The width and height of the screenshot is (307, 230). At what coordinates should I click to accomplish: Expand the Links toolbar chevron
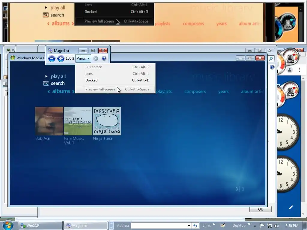[x=214, y=224]
